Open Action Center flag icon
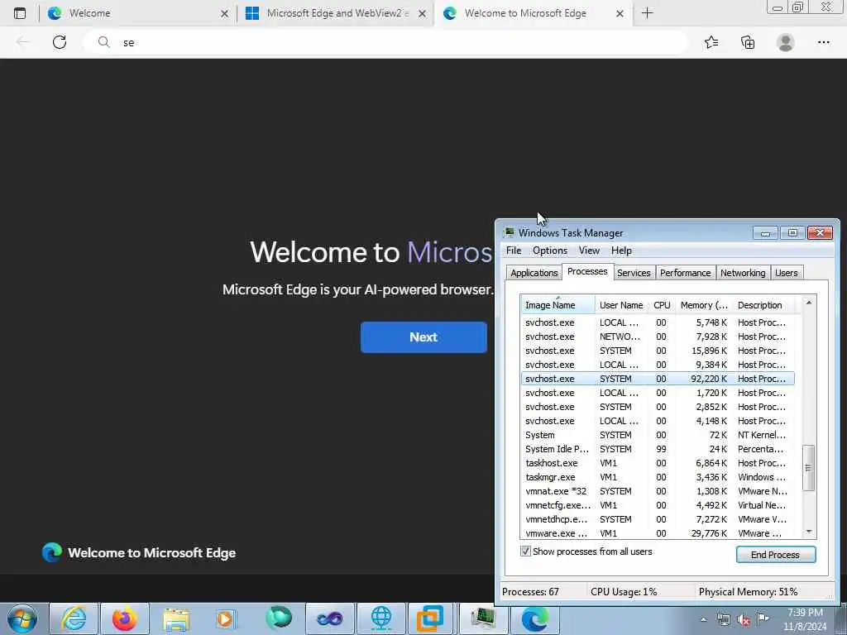 pos(763,619)
